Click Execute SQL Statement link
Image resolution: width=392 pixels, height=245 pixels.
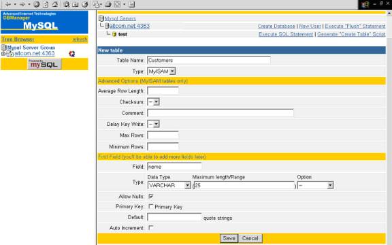[286, 34]
